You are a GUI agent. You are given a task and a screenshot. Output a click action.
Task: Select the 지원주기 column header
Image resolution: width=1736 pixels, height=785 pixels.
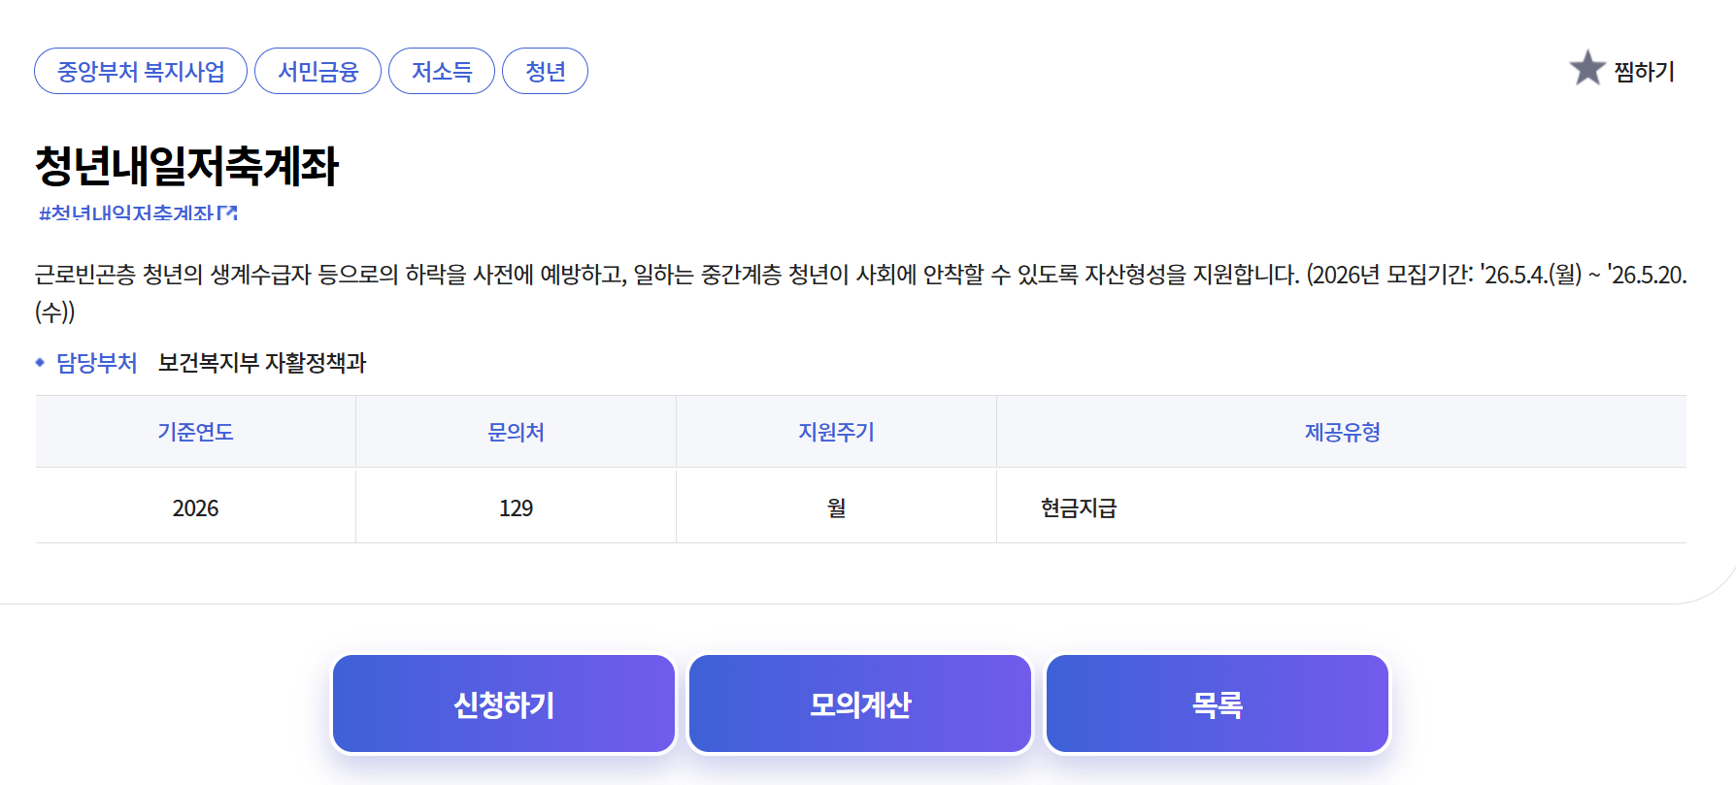point(836,432)
